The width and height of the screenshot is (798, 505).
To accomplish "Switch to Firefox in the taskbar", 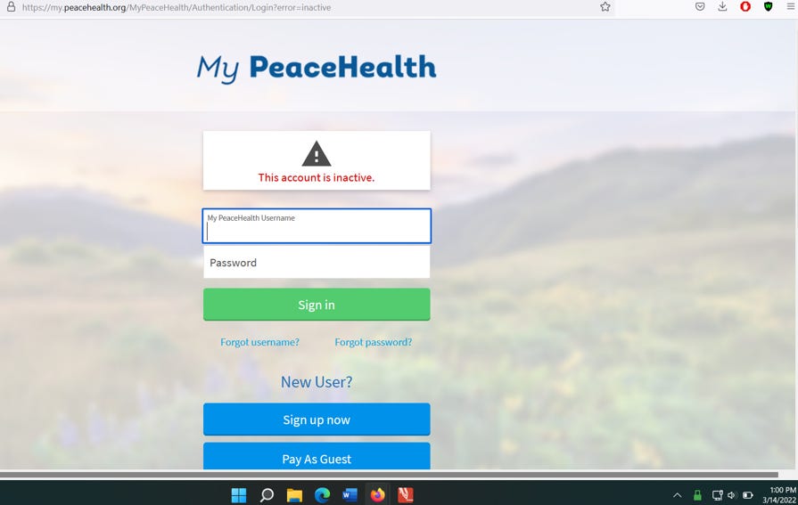I will click(378, 495).
